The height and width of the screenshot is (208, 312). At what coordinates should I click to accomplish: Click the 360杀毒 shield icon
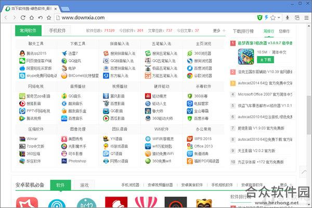190,96
